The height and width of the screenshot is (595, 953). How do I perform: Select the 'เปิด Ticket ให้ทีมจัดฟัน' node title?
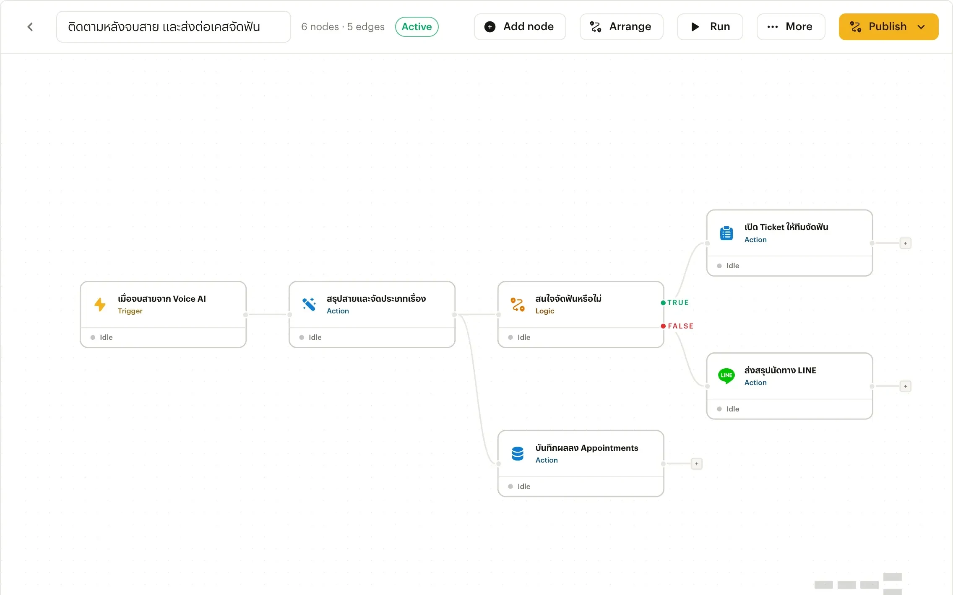tap(786, 227)
